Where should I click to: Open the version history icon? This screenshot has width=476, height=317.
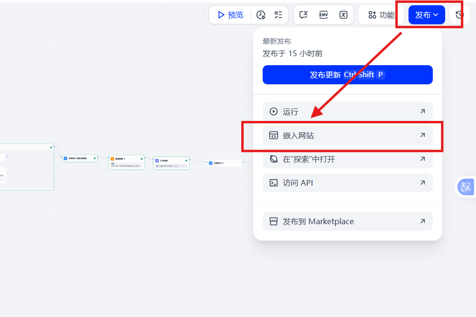[x=459, y=15]
